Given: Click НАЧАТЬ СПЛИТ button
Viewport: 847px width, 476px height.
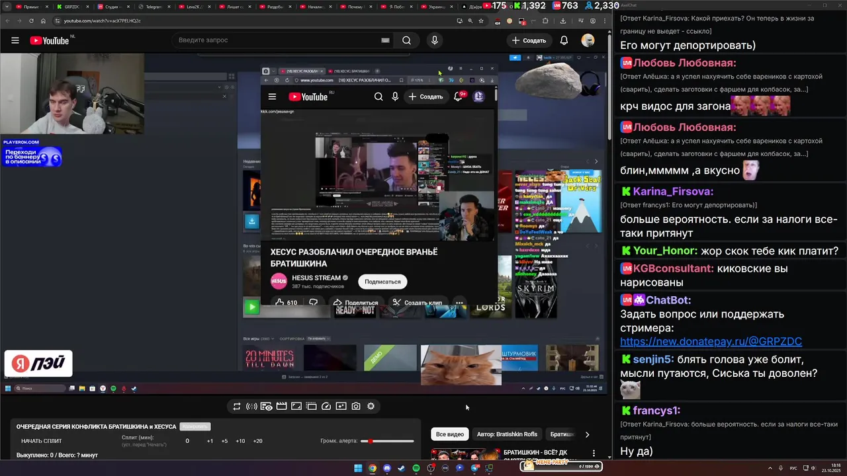Looking at the screenshot, I should pos(42,441).
